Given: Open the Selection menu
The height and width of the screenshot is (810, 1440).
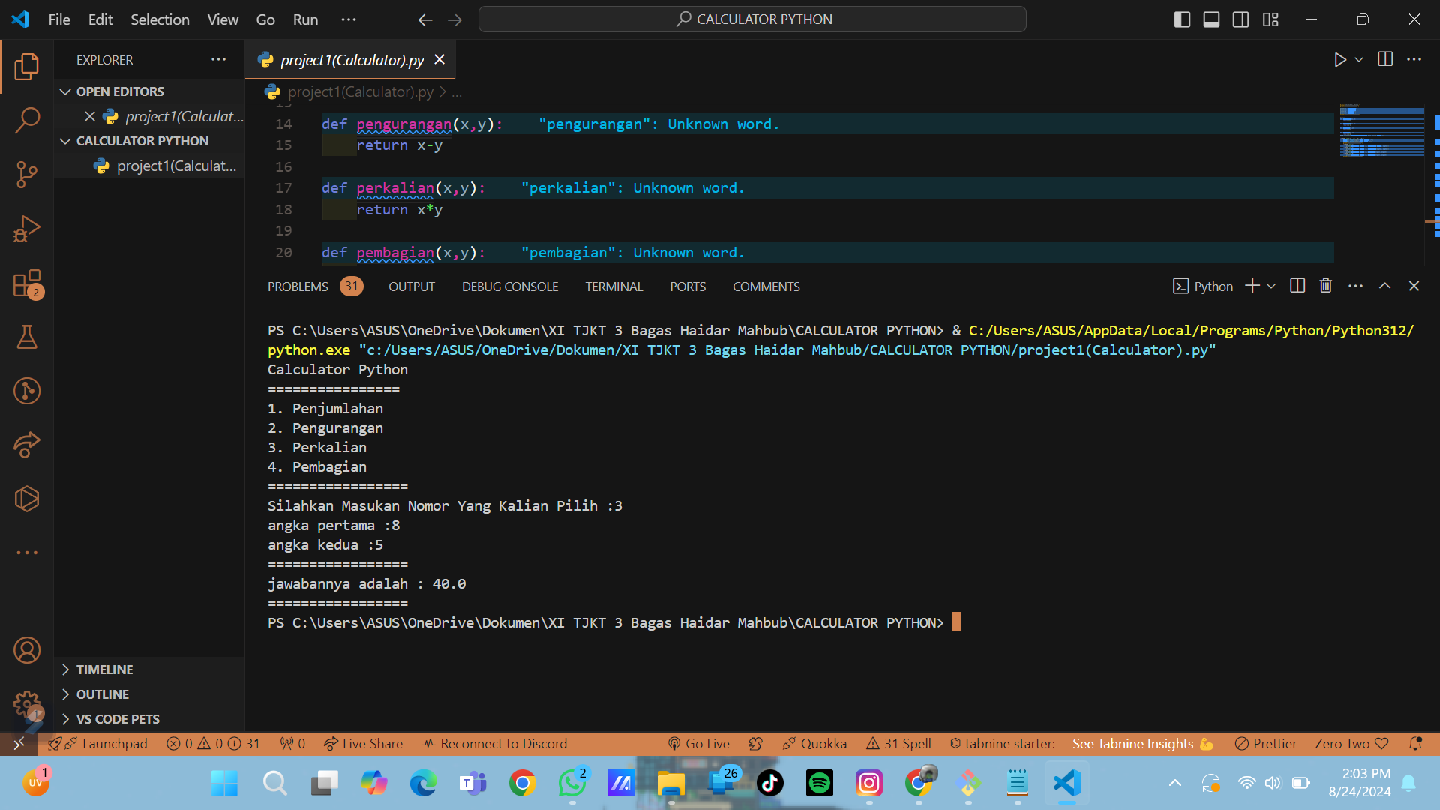Looking at the screenshot, I should [160, 19].
